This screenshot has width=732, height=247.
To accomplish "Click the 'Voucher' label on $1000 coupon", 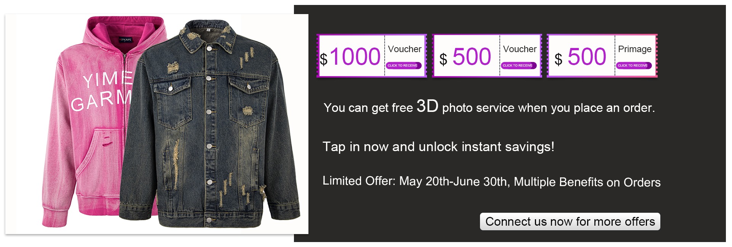I will (405, 49).
